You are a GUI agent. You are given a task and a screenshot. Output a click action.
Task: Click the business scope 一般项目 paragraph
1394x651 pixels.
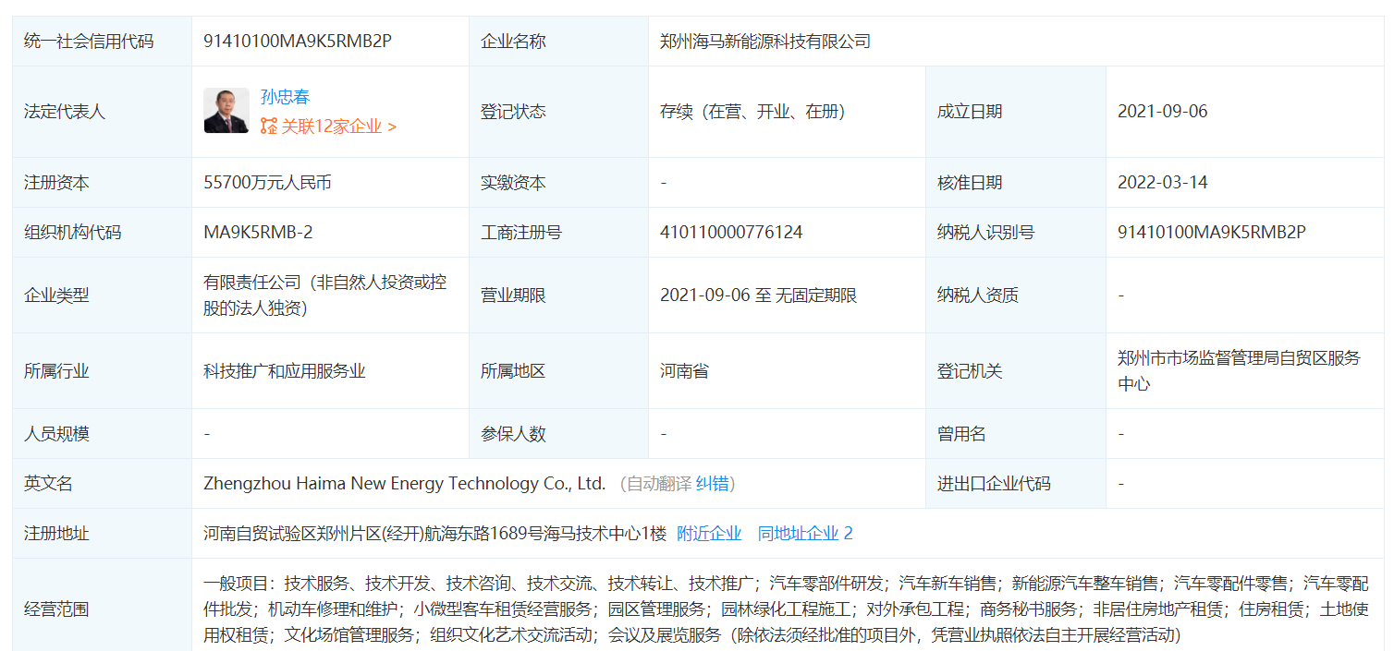[786, 609]
